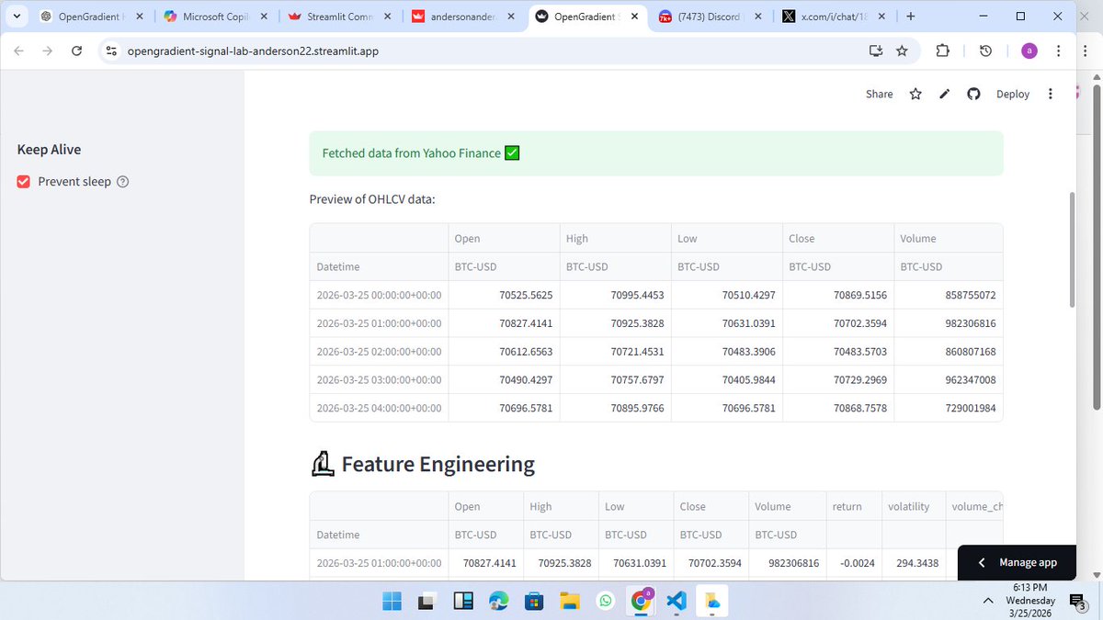Open File Explorer from the taskbar
The width and height of the screenshot is (1103, 620).
coord(569,602)
